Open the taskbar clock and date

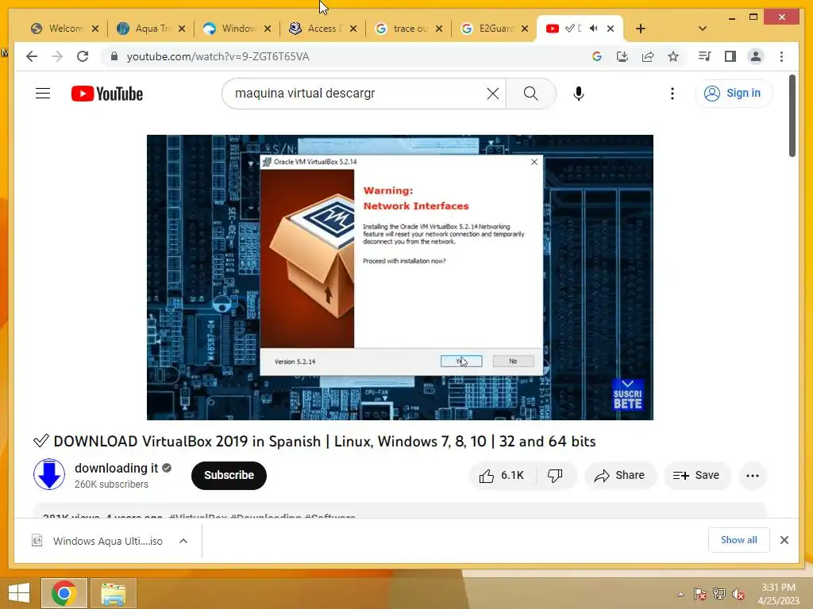tap(778, 594)
